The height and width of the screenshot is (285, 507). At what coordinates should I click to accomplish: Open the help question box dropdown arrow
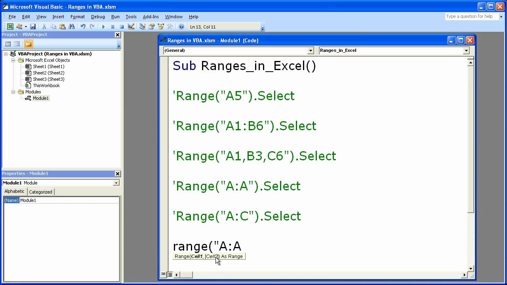tap(501, 17)
